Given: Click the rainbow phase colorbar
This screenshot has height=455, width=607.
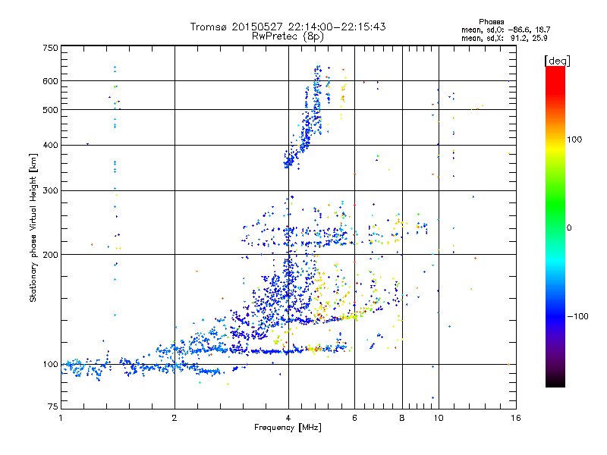Looking at the screenshot, I should [555, 226].
